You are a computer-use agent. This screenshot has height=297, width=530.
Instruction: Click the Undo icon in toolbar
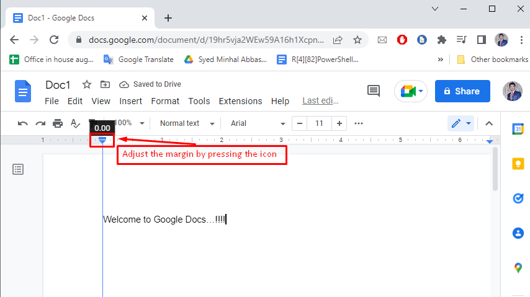pyautogui.click(x=22, y=123)
